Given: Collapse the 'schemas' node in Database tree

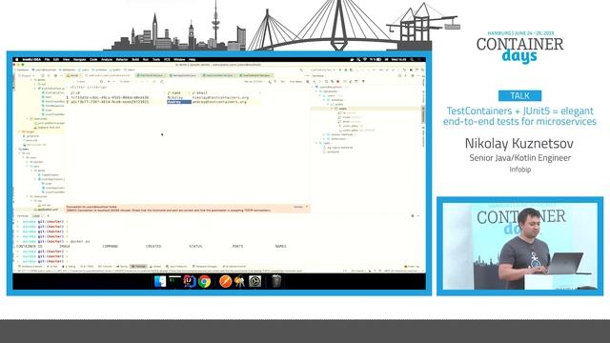Looking at the screenshot, I should (324, 100).
